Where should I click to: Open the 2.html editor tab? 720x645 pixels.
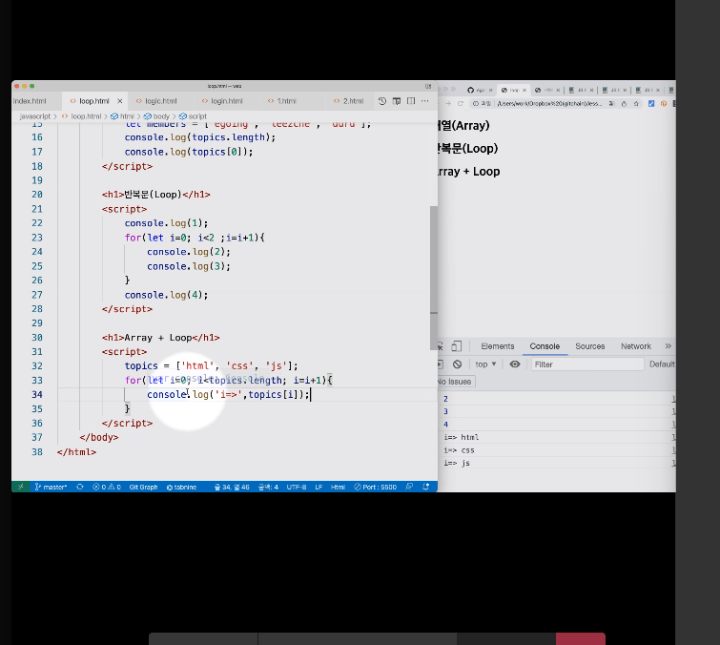(348, 101)
